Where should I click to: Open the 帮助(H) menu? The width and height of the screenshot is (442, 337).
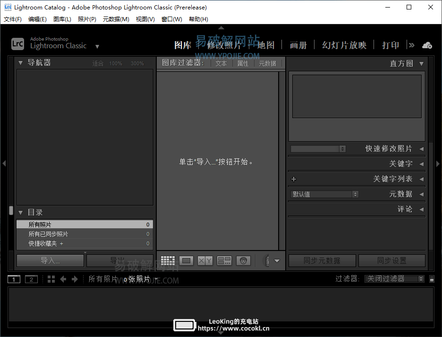point(198,19)
